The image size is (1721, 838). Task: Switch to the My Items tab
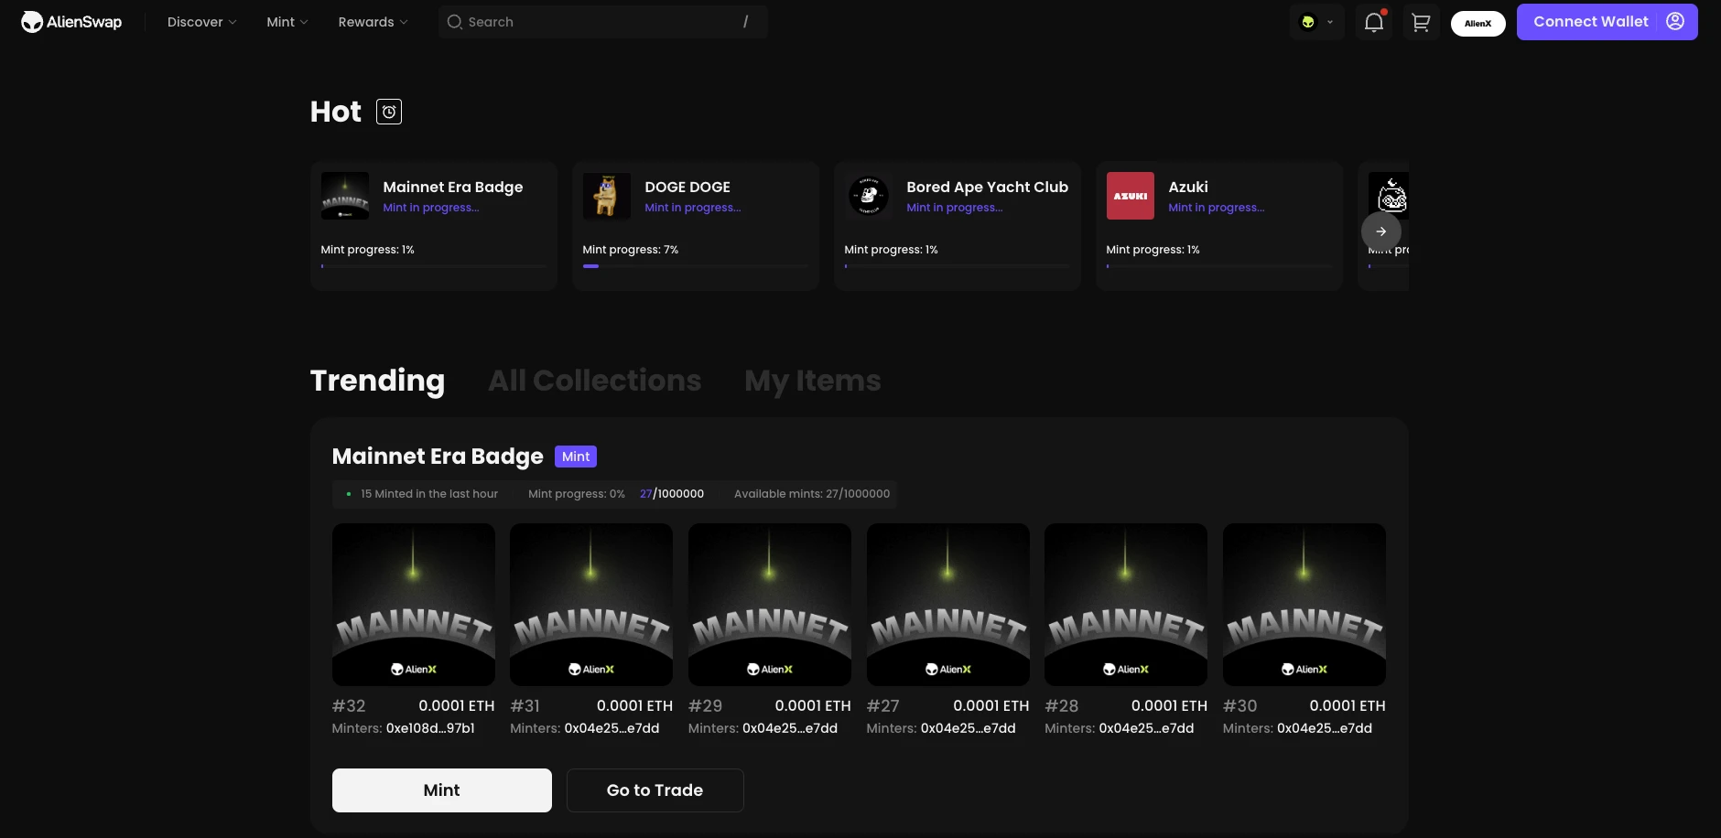click(812, 381)
